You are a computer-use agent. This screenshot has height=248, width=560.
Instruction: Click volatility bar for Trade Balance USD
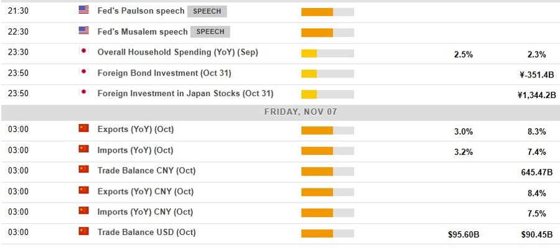(x=327, y=234)
